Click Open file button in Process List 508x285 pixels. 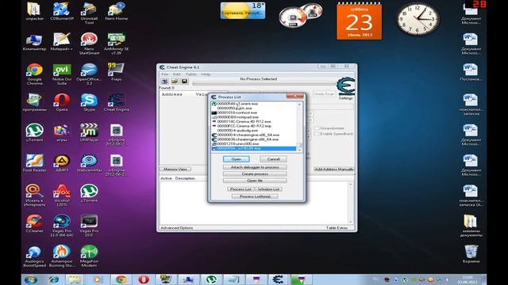click(255, 180)
